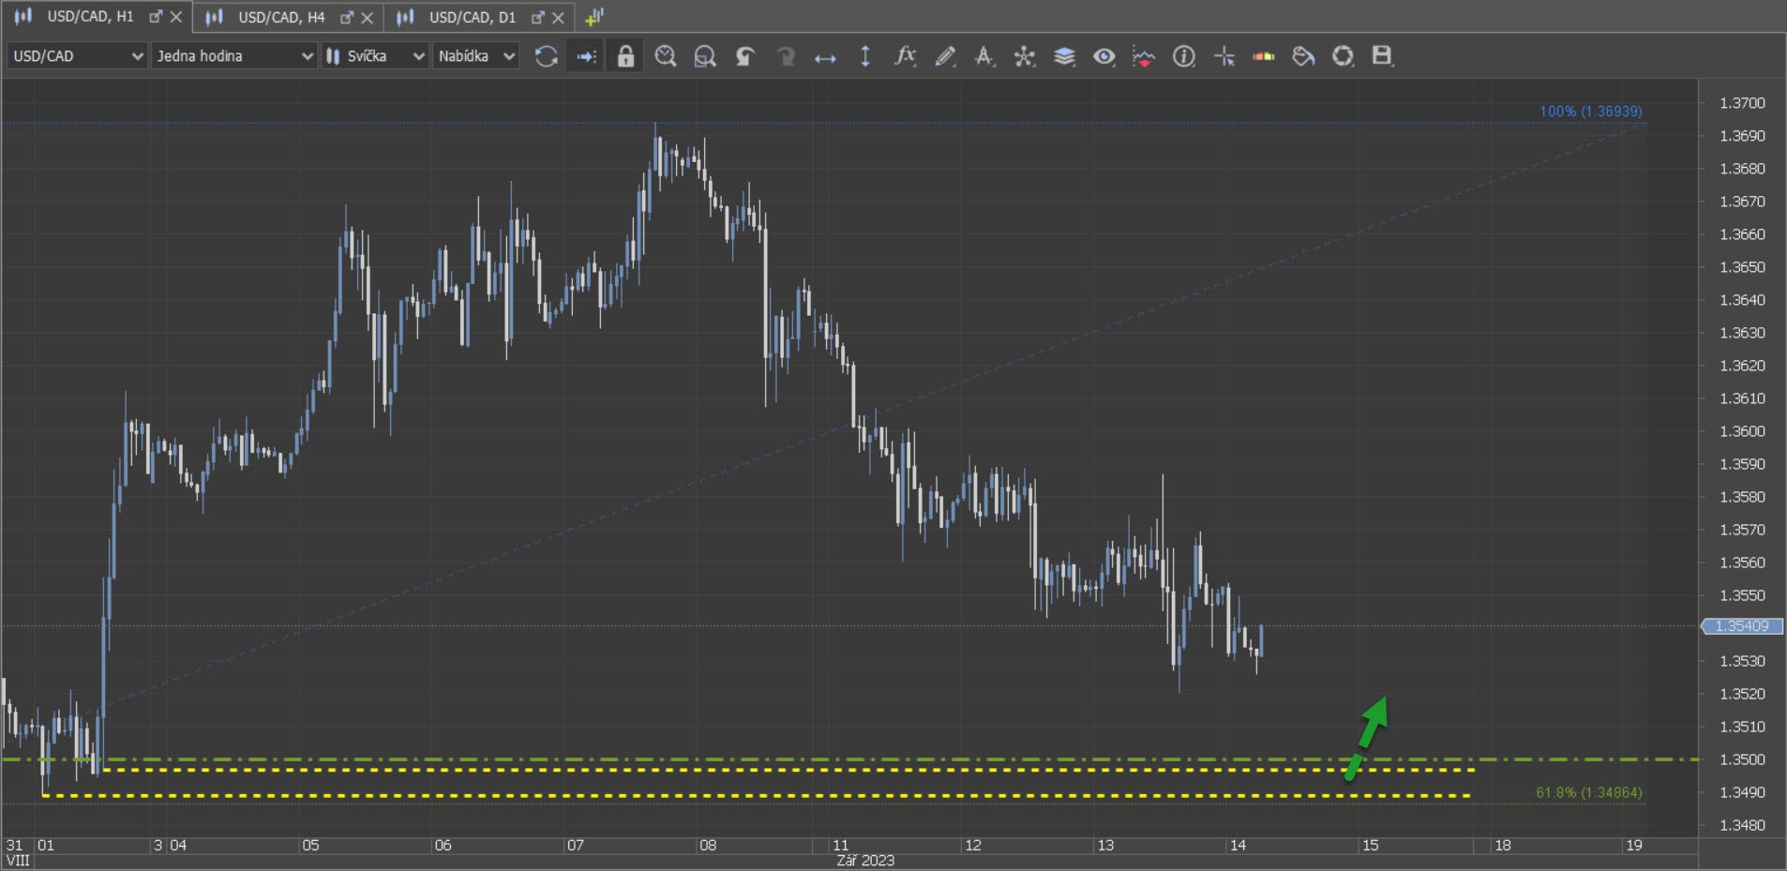Detach the USD/CAD, D1 tab into a window
Viewport: 1787px width, 871px height.
pyautogui.click(x=538, y=17)
